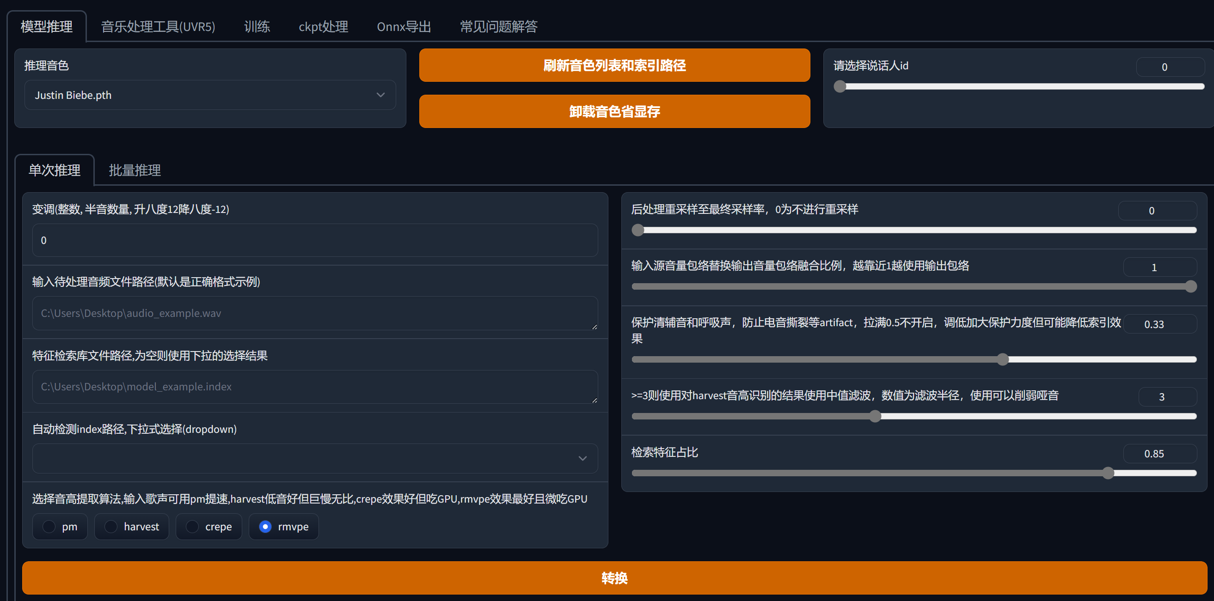Click the 检索特征占比 slider handle
The width and height of the screenshot is (1214, 601).
coord(1109,473)
